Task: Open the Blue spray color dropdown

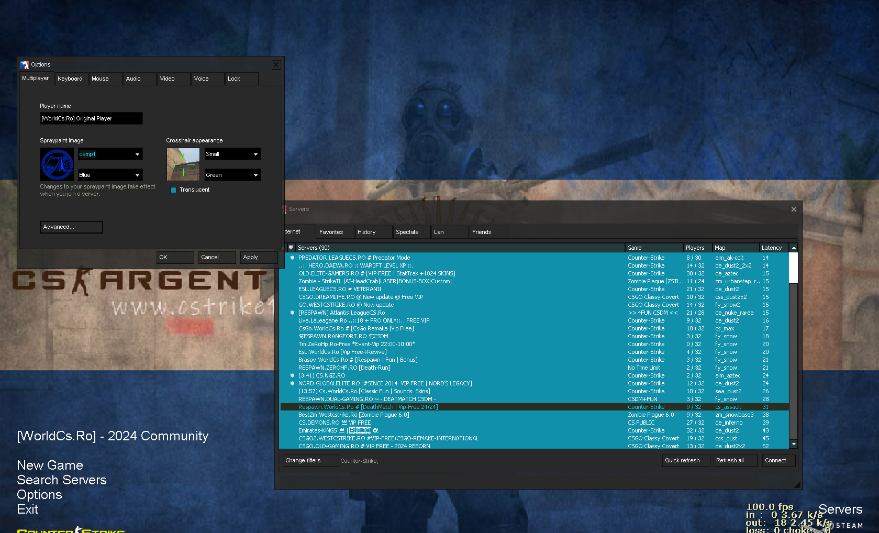Action: tap(110, 175)
